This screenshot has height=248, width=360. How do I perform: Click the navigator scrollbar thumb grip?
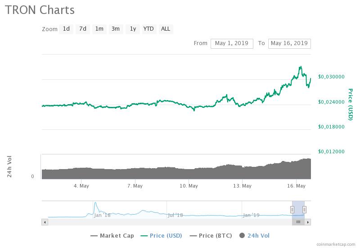pyautogui.click(x=298, y=222)
